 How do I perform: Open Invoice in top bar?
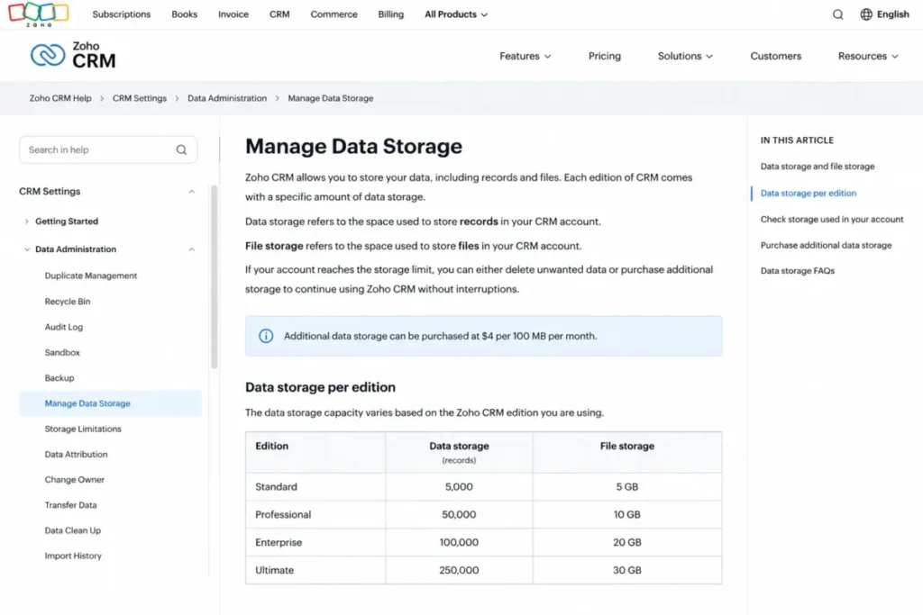pyautogui.click(x=233, y=14)
